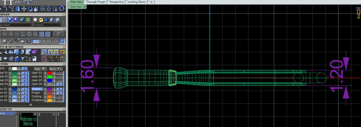Click the green User 02 color swatch
The width and height of the screenshot is (361, 127).
pos(50,76)
